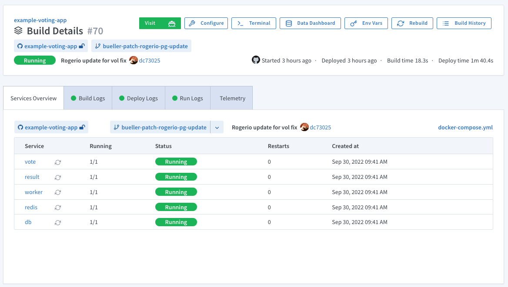Click the Running status badge in header
Screen dimensions: 508x287
[x=35, y=60]
